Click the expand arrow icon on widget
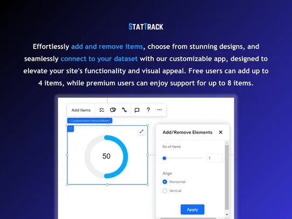 pos(142,132)
